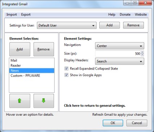Viewport: 154px width, 132px height.
Task: Remove the selected element
Action: (x=44, y=49)
